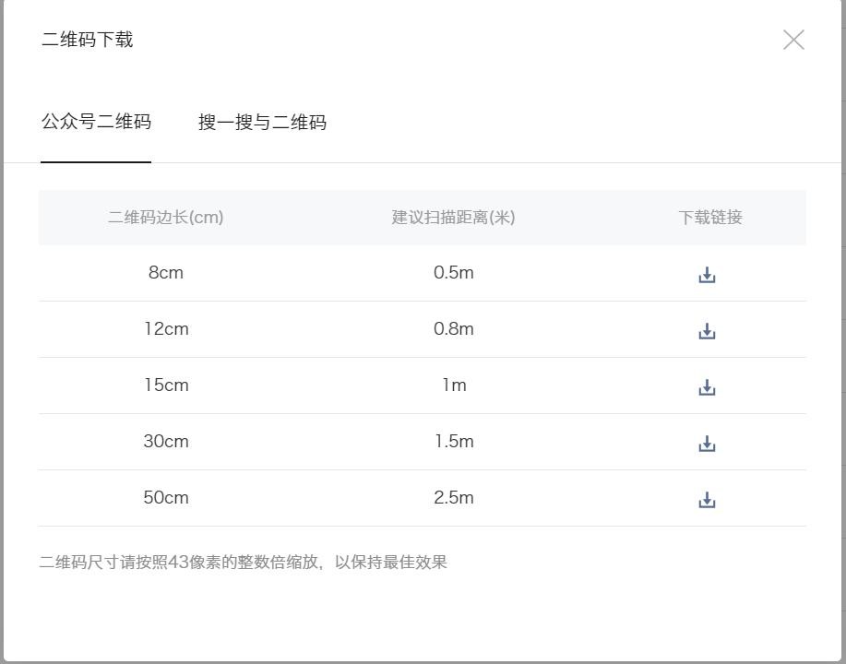Click the 0.5m scan distance value
This screenshot has height=664, width=846.
pyautogui.click(x=453, y=273)
